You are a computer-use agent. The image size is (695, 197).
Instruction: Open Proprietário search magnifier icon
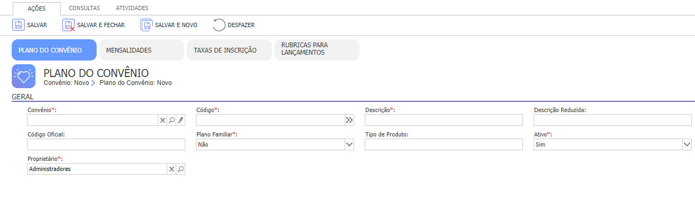click(x=181, y=169)
